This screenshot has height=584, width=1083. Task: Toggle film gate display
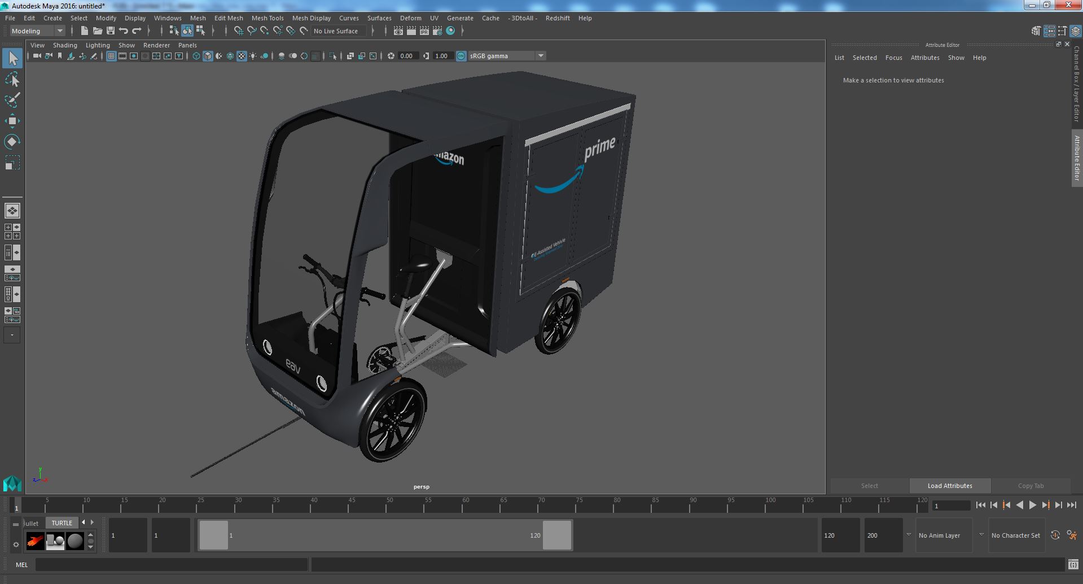coord(122,56)
